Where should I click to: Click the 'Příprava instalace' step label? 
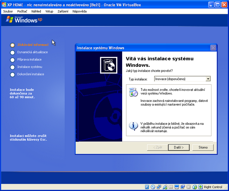29,60
